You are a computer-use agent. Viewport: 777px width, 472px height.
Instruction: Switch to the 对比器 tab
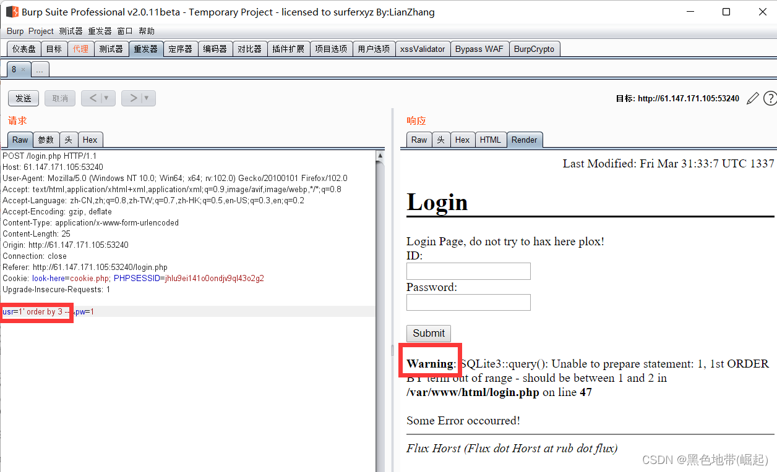tap(250, 49)
